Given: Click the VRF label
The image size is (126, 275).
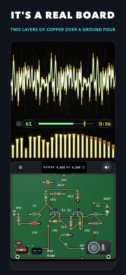Looking at the screenshot, I should [64, 180].
